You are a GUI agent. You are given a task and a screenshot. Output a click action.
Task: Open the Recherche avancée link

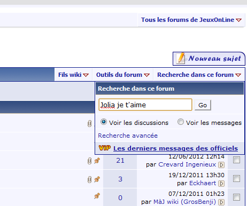[128, 136]
